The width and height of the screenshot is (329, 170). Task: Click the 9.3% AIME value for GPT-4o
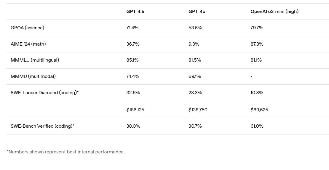194,44
